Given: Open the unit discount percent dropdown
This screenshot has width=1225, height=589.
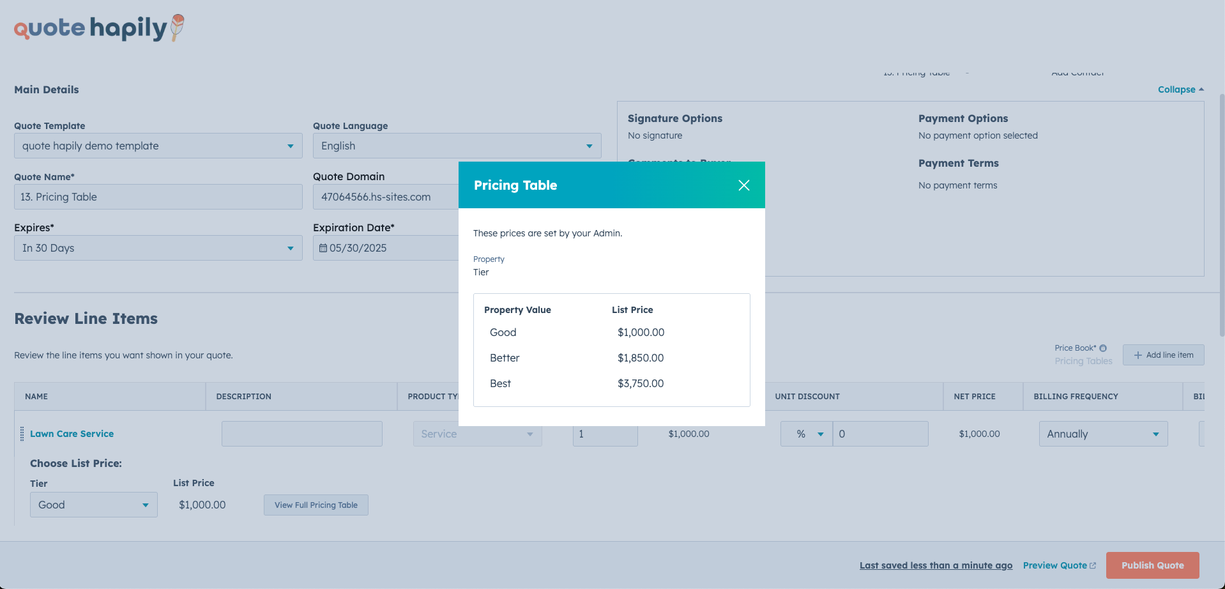Looking at the screenshot, I should pyautogui.click(x=819, y=434).
